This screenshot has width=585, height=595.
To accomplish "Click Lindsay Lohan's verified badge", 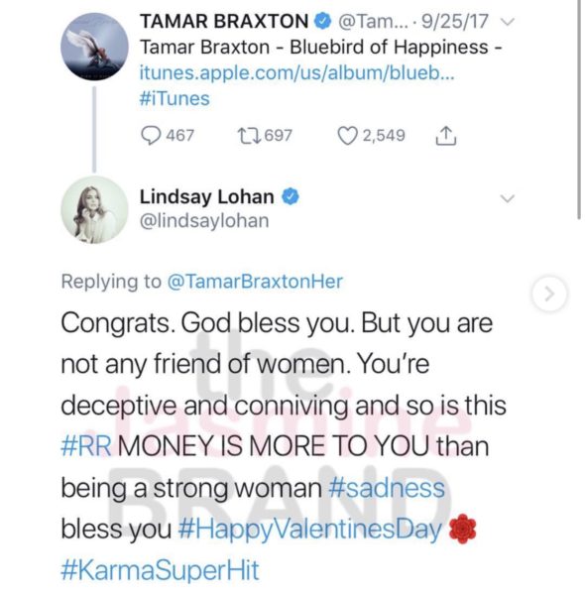I will 291,196.
